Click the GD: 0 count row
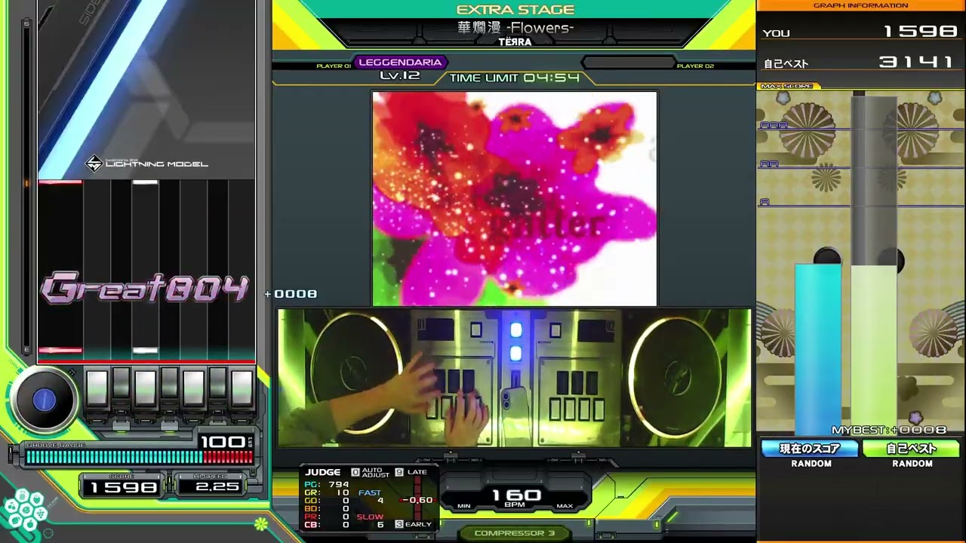966x543 pixels. 326,501
